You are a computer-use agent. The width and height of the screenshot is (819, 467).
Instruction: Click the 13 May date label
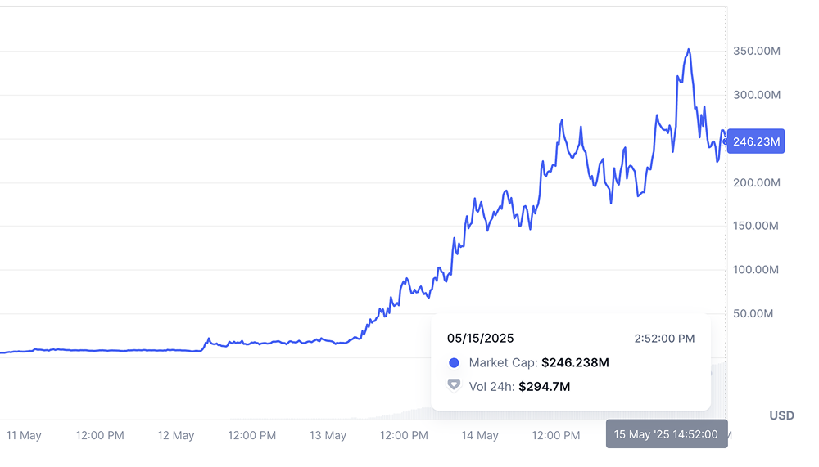pyautogui.click(x=328, y=435)
